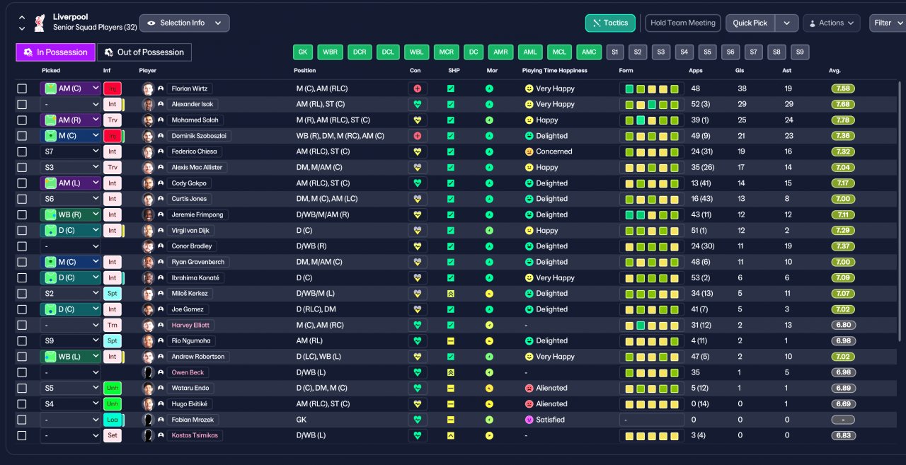Click Dominik Szoboszlai's injury condition icon
The height and width of the screenshot is (465, 906).
point(418,136)
